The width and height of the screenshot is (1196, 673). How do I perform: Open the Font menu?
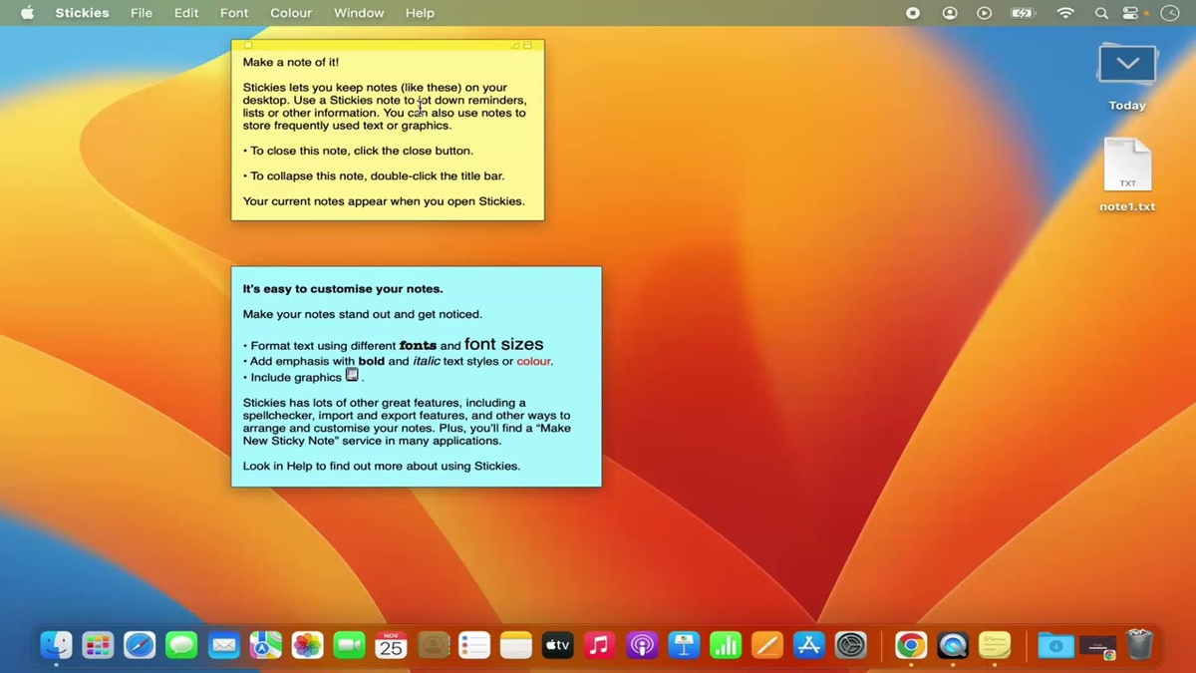(x=234, y=13)
